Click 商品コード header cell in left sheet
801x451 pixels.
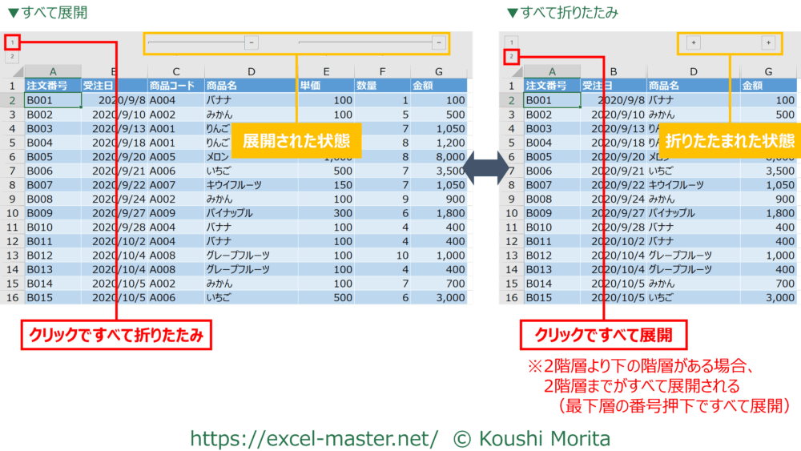(175, 86)
